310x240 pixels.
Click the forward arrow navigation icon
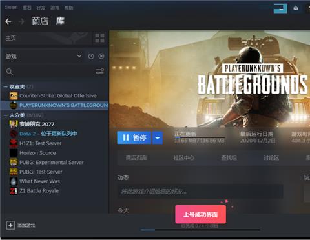coord(21,21)
